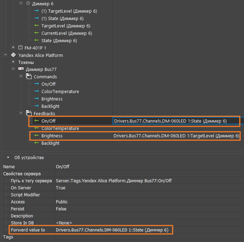Viewport: 244px width, 242px height.
Task: Click the Feedbacks folder icon
Action: pos(28,114)
